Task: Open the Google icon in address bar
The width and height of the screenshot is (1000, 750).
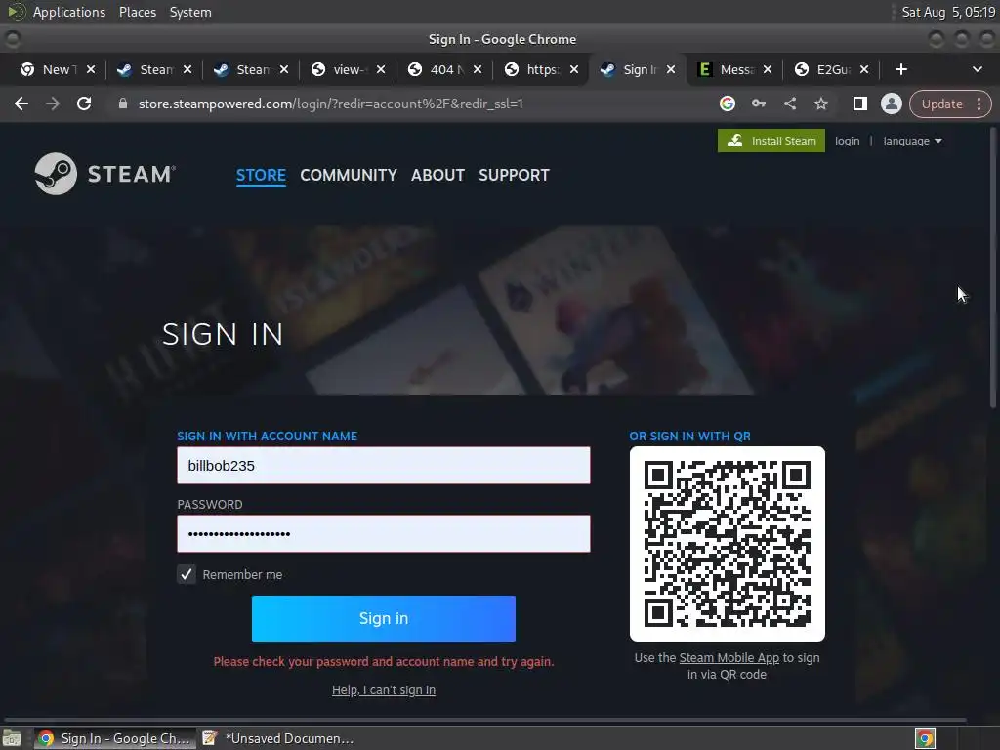Action: 727,104
